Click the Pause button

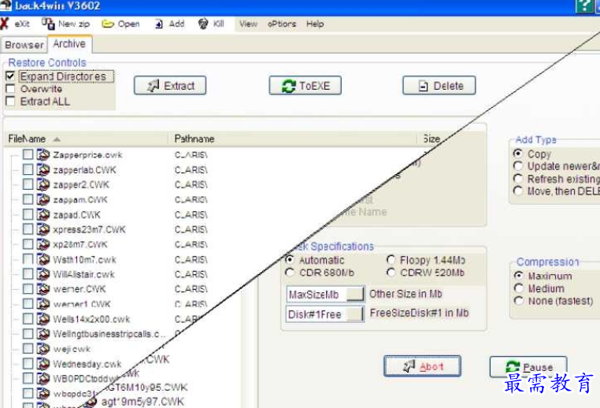tap(528, 367)
